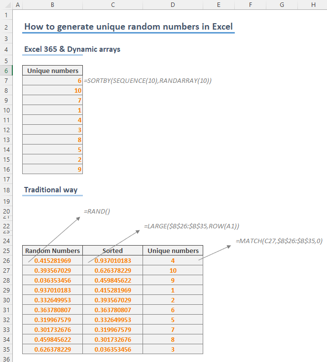Select cell with value 6 in row 7
Viewport: 327px width, 362px height.
point(53,80)
